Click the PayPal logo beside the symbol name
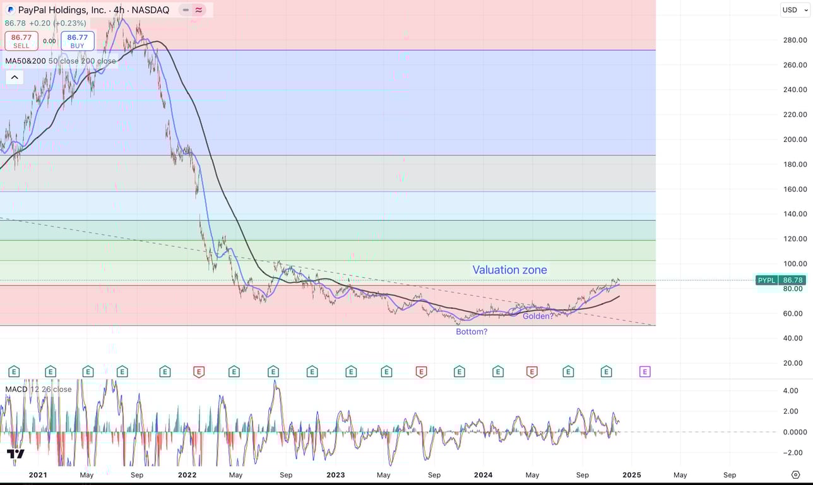The image size is (813, 485). click(10, 10)
